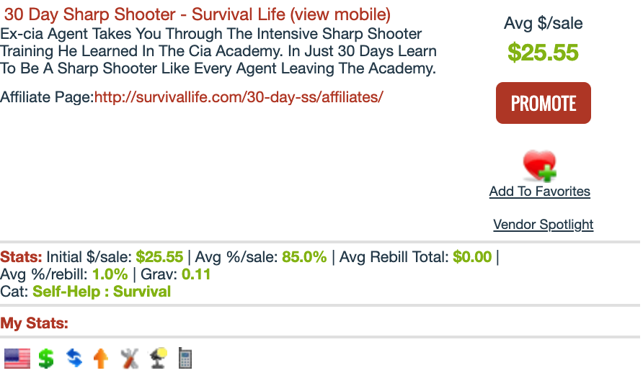Click the US flag language icon
Image resolution: width=643 pixels, height=373 pixels.
point(17,359)
